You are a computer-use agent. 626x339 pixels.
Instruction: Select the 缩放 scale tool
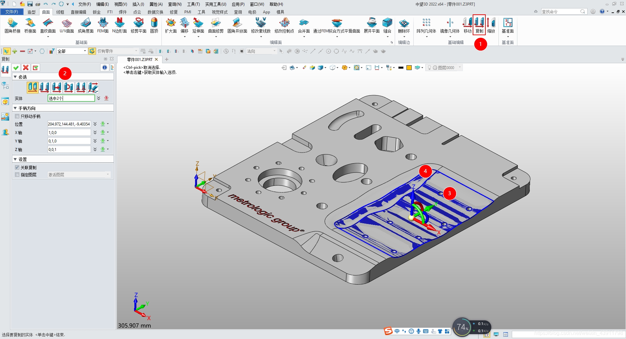[491, 25]
